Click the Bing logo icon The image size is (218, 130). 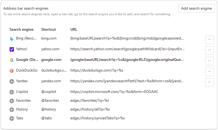12,39
